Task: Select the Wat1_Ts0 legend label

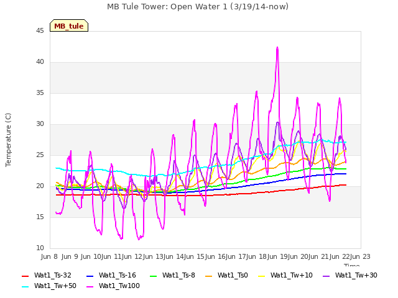Action: coord(233,276)
